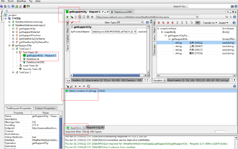
Task: Open the Tools menu
Action: (x=11, y=1)
